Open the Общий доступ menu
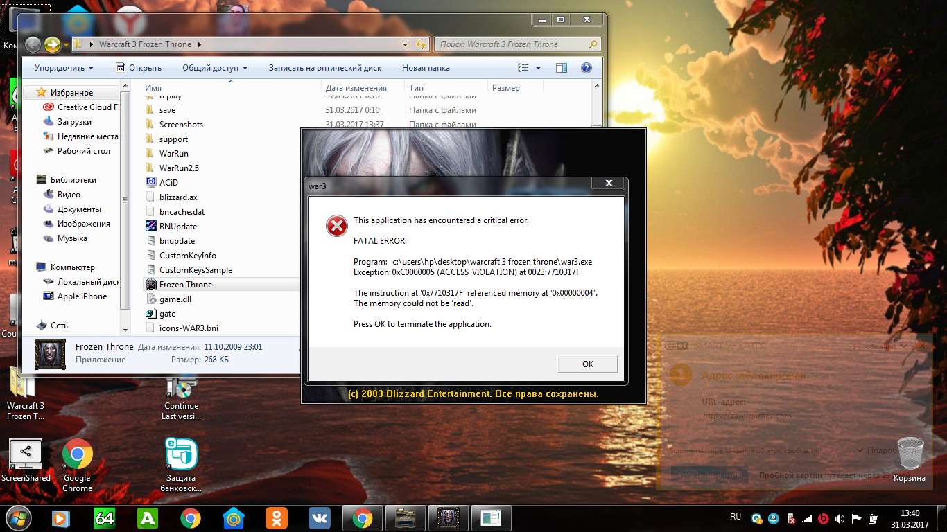 [214, 68]
